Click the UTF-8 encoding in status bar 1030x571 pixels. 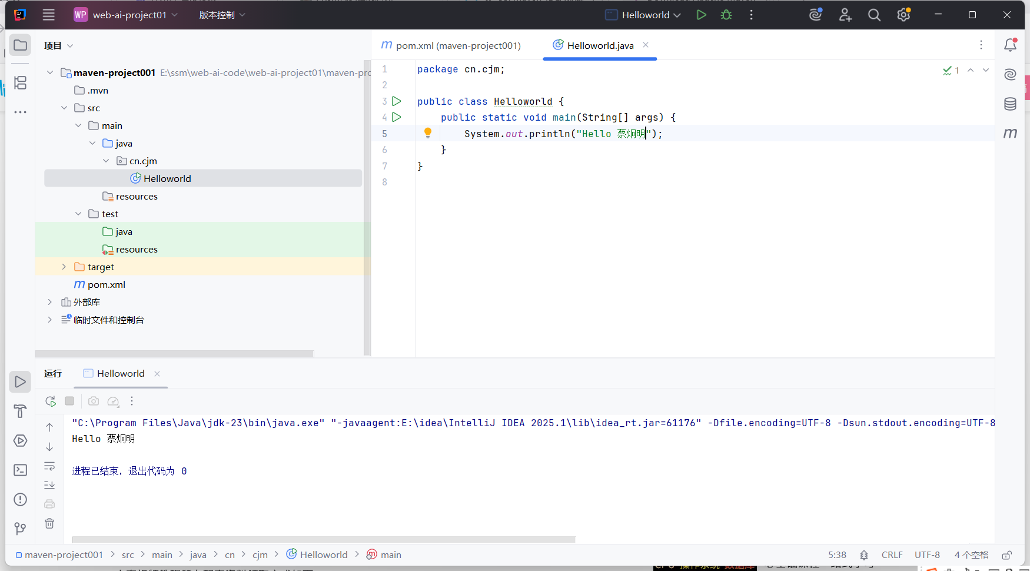927,555
